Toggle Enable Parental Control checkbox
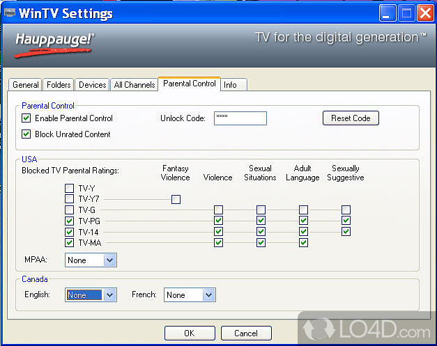The height and width of the screenshot is (346, 437). [26, 118]
